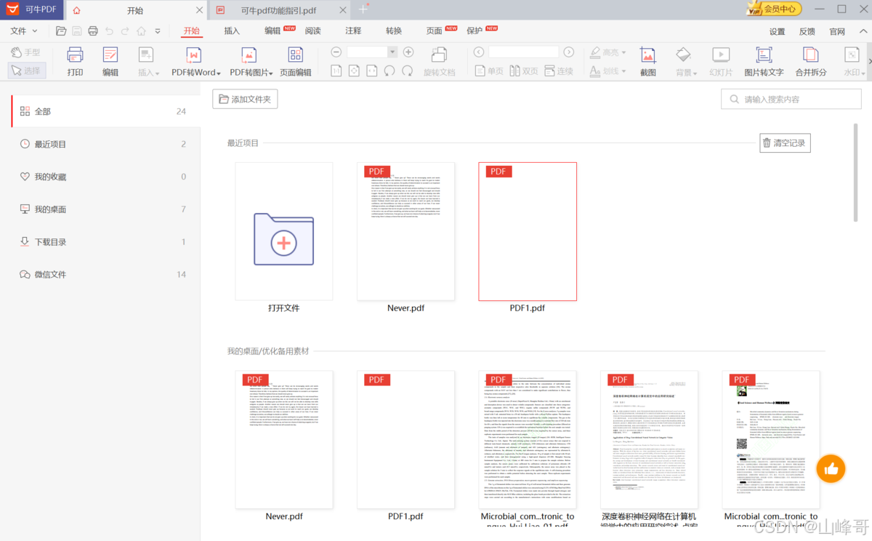Select WeChat Files (微信文件) in sidebar
This screenshot has height=541, width=872.
point(100,274)
